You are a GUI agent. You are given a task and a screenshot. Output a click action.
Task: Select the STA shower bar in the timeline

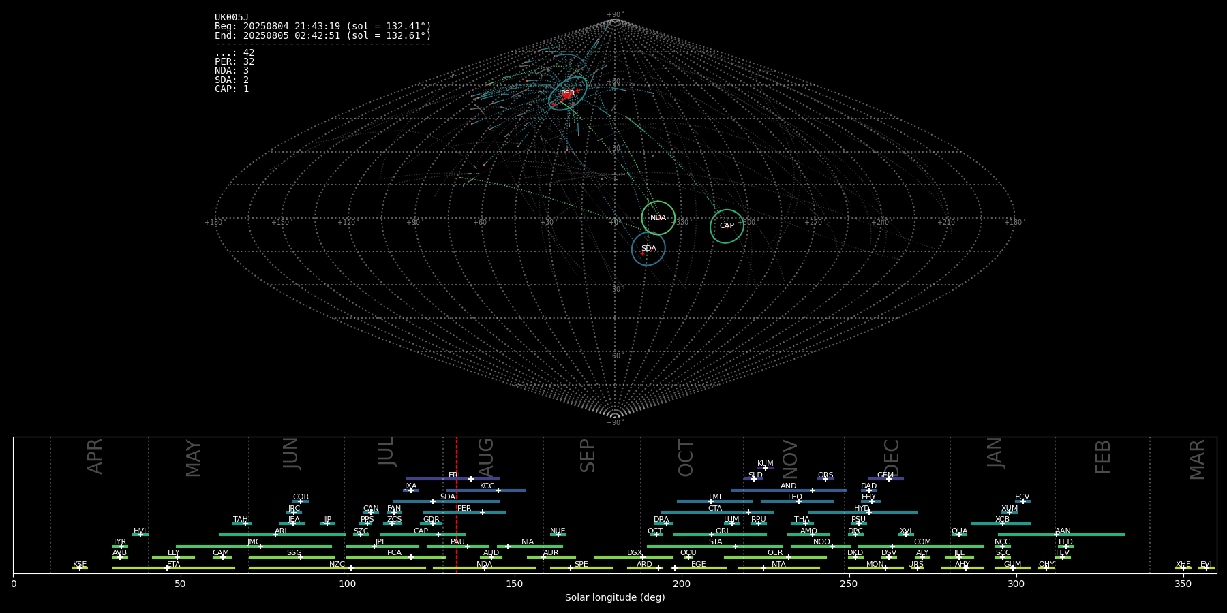715,546
